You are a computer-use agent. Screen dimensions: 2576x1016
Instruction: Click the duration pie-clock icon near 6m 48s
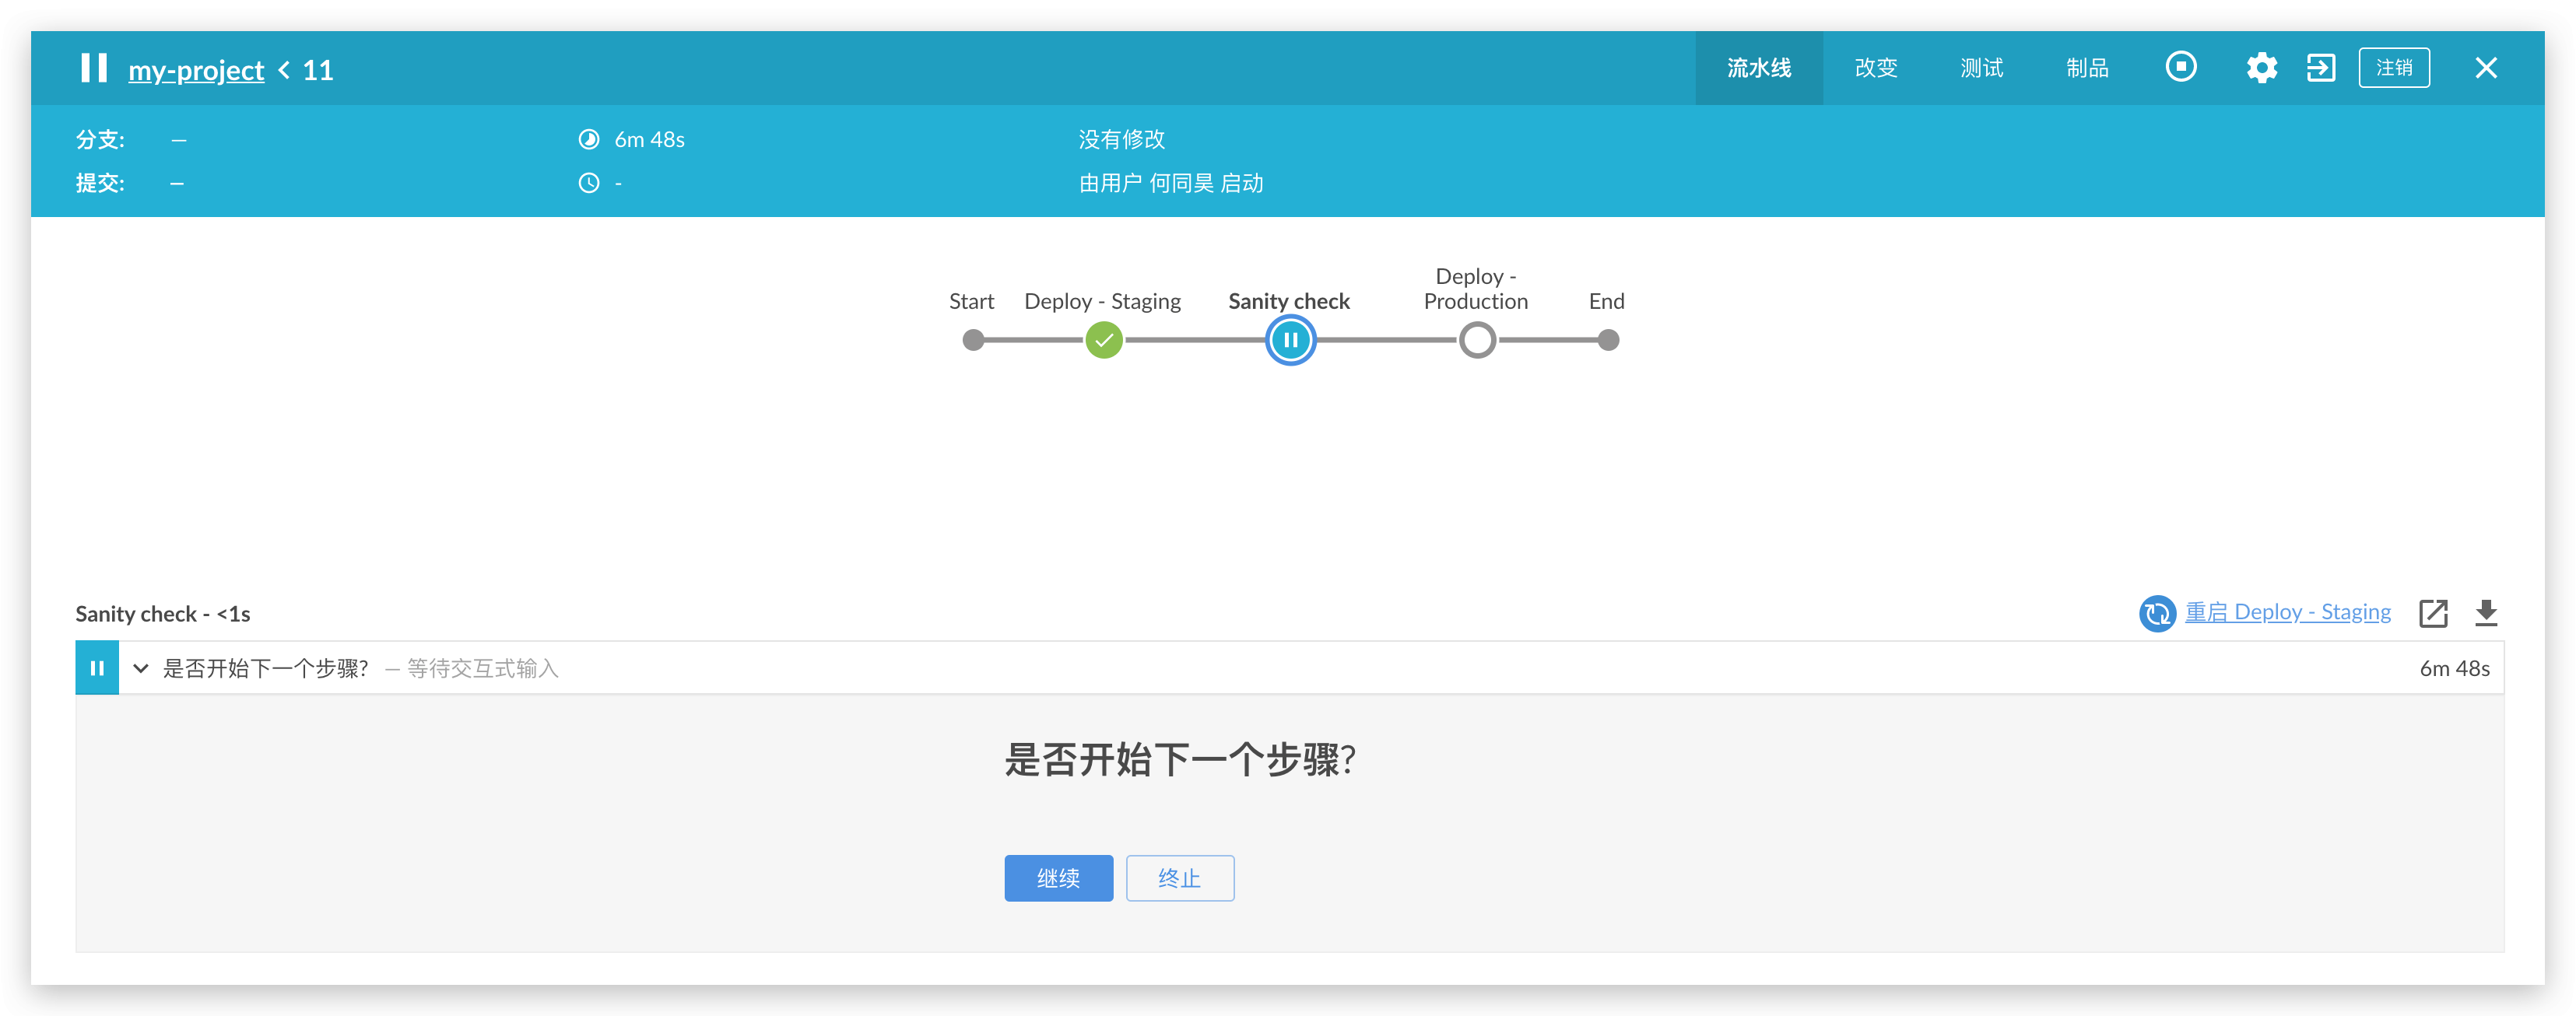coord(589,139)
